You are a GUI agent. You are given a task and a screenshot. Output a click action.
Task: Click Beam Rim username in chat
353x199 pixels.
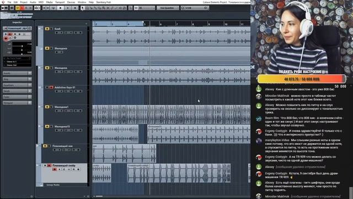click(272, 118)
